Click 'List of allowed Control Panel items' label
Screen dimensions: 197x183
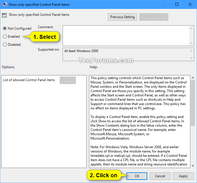pyautogui.click(x=29, y=80)
